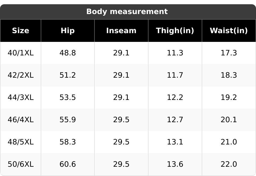Select hip value 48.8
The height and width of the screenshot is (176, 256).
(x=68, y=53)
